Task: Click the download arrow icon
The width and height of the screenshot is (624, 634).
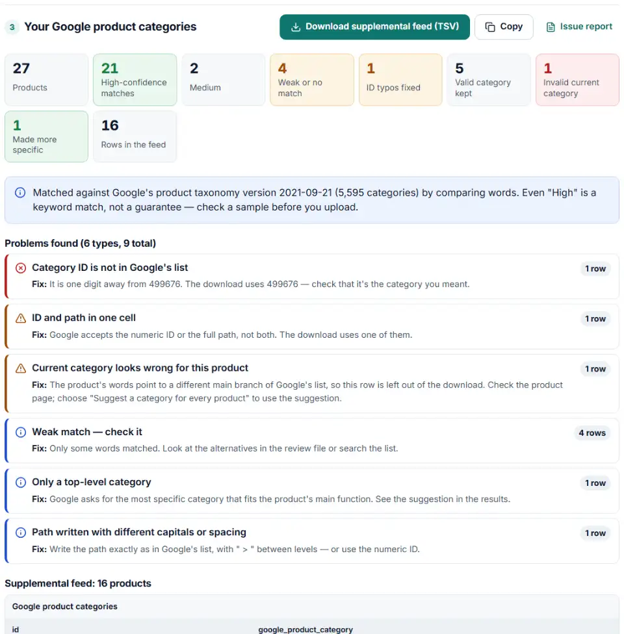Action: pyautogui.click(x=296, y=27)
